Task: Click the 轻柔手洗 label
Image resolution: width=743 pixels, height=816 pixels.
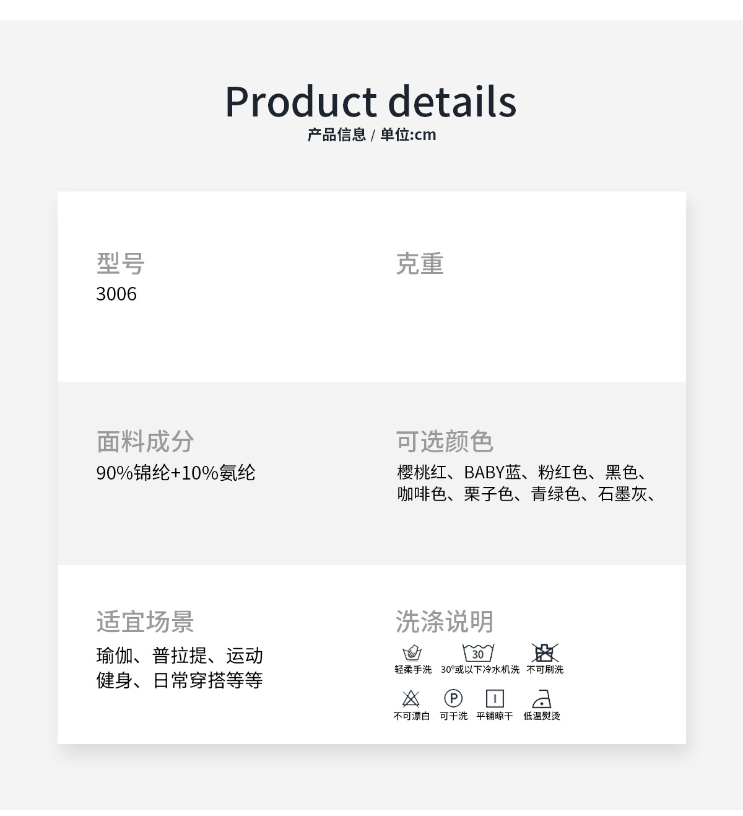Action: coord(413,670)
